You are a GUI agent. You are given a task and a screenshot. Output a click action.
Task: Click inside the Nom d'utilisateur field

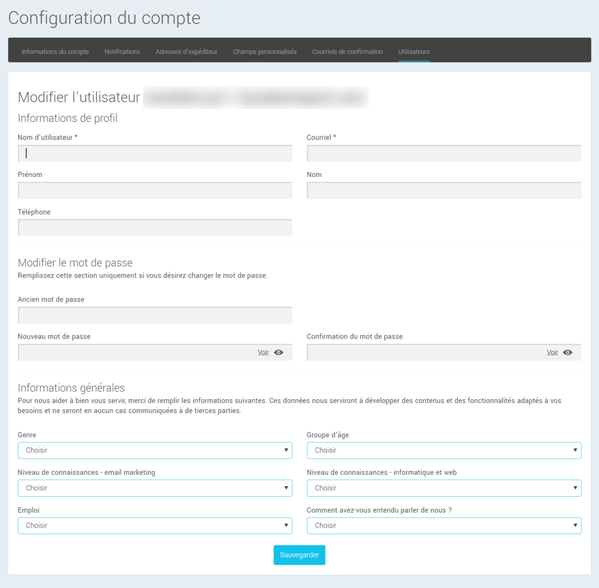coord(154,153)
